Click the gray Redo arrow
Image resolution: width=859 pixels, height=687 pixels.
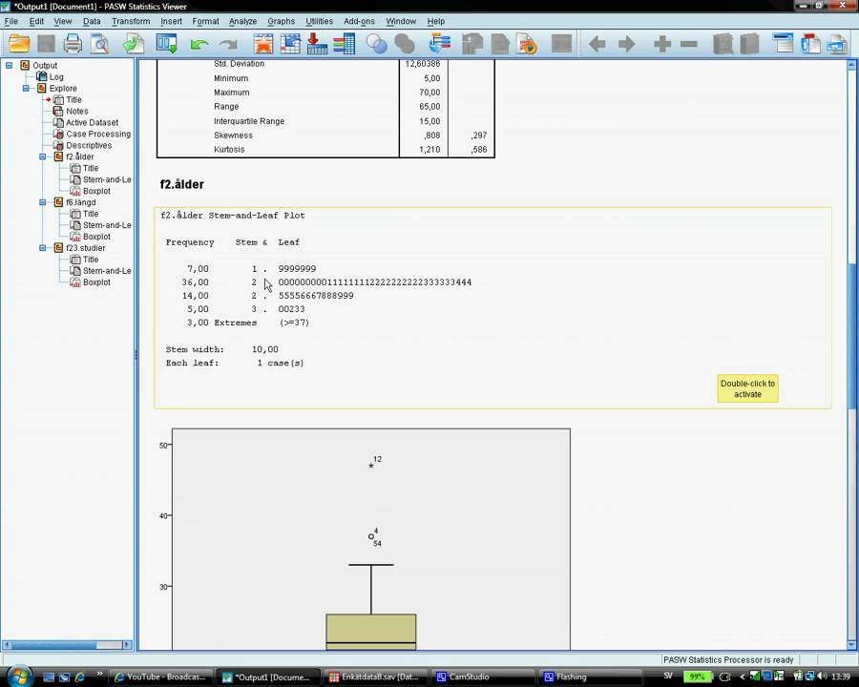point(228,45)
